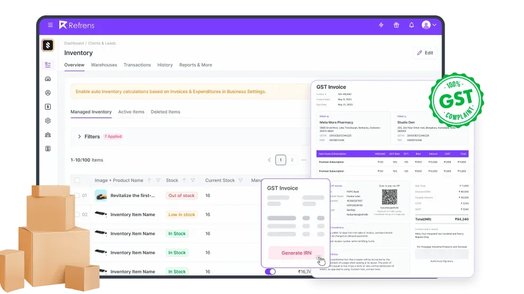Filter the Current Stock column

click(x=240, y=180)
